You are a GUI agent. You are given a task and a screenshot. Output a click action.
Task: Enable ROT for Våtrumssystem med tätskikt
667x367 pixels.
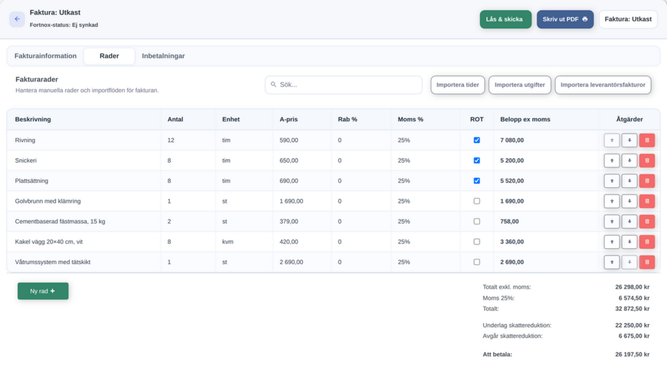(x=477, y=262)
